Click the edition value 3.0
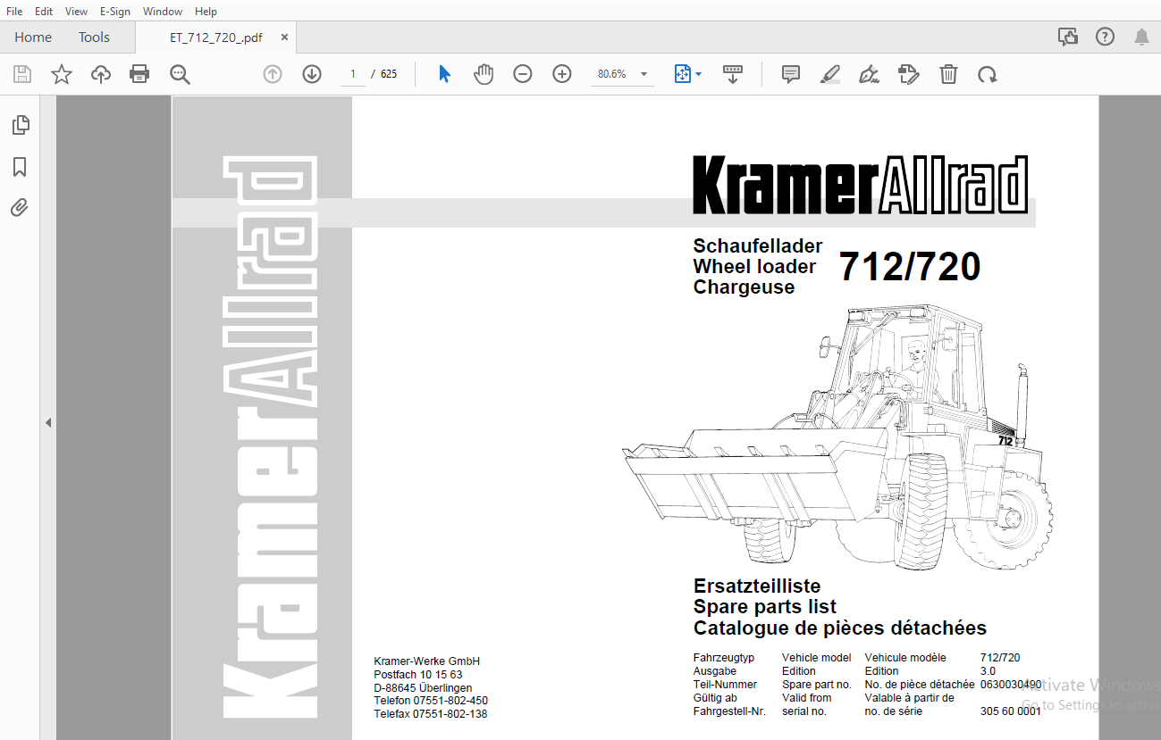This screenshot has width=1161, height=740. (x=988, y=671)
